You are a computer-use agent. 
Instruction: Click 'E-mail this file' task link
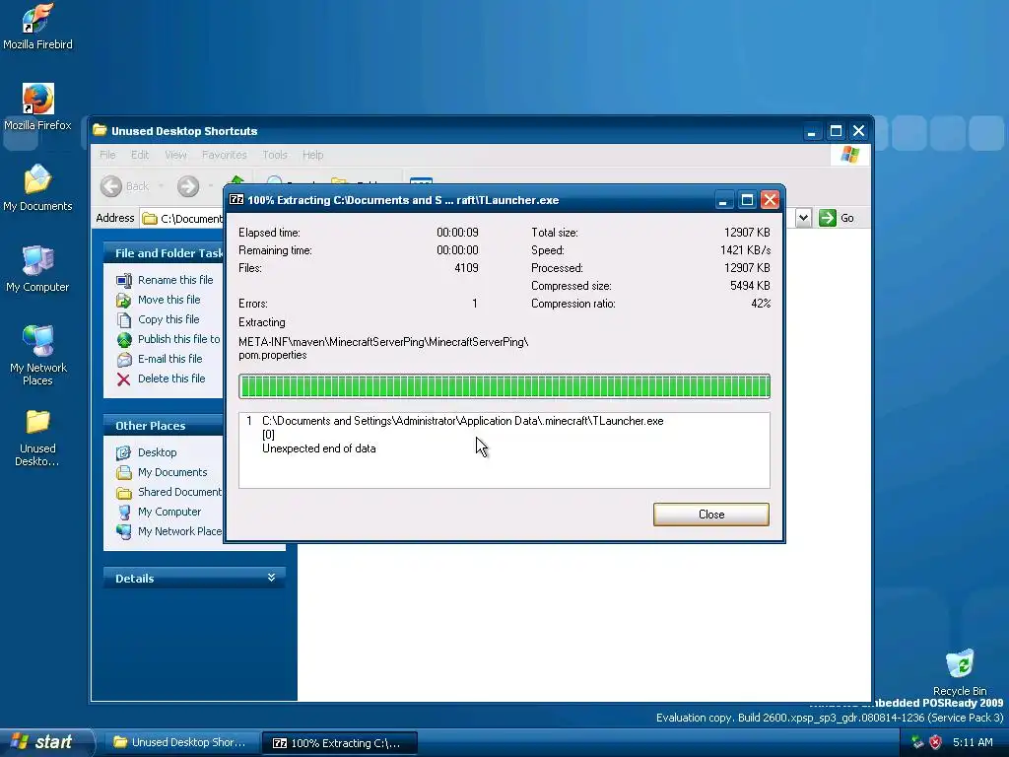coord(169,359)
